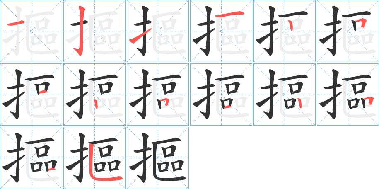This screenshot has width=379, height=189.
Task: Choose the frame with red corner stroke on the lower-right box
Action: tap(348, 94)
